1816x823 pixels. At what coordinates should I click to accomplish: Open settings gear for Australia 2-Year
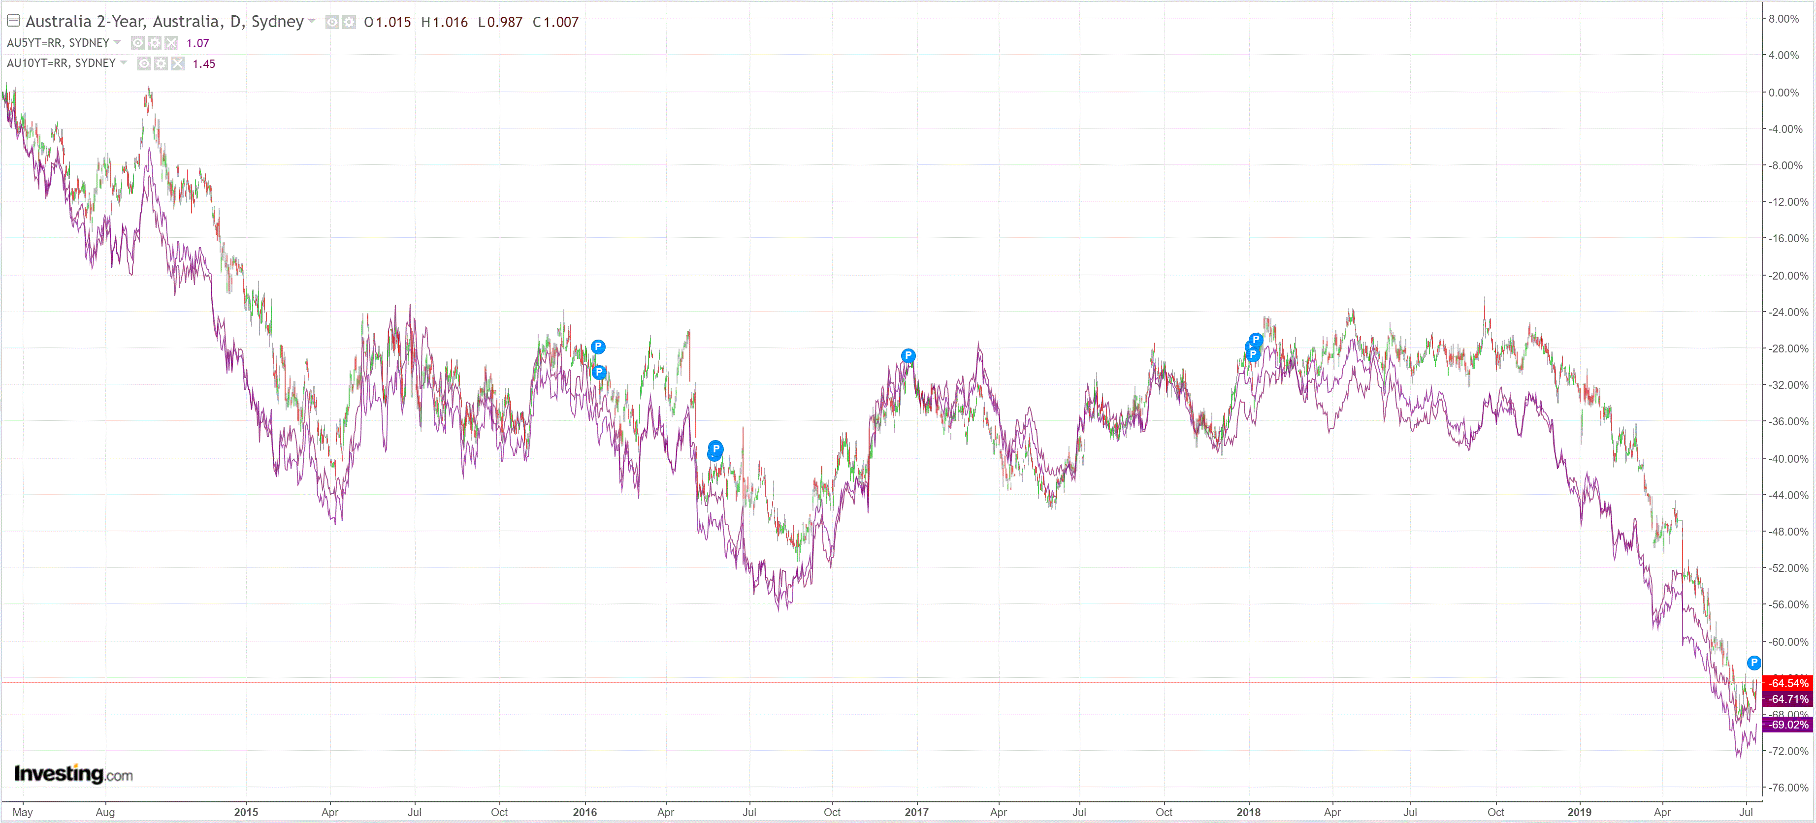click(349, 23)
